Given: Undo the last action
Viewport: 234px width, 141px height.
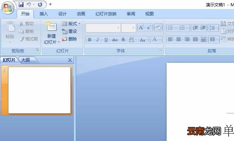Looking at the screenshot, I should coord(28,5).
